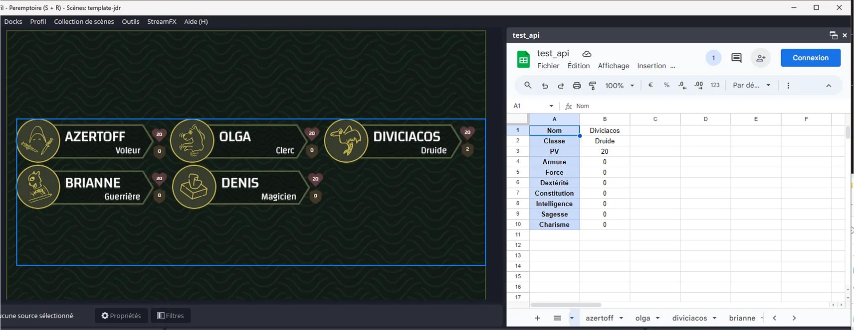This screenshot has width=854, height=330.
Task: Open the all sheets list icon
Action: tap(557, 318)
